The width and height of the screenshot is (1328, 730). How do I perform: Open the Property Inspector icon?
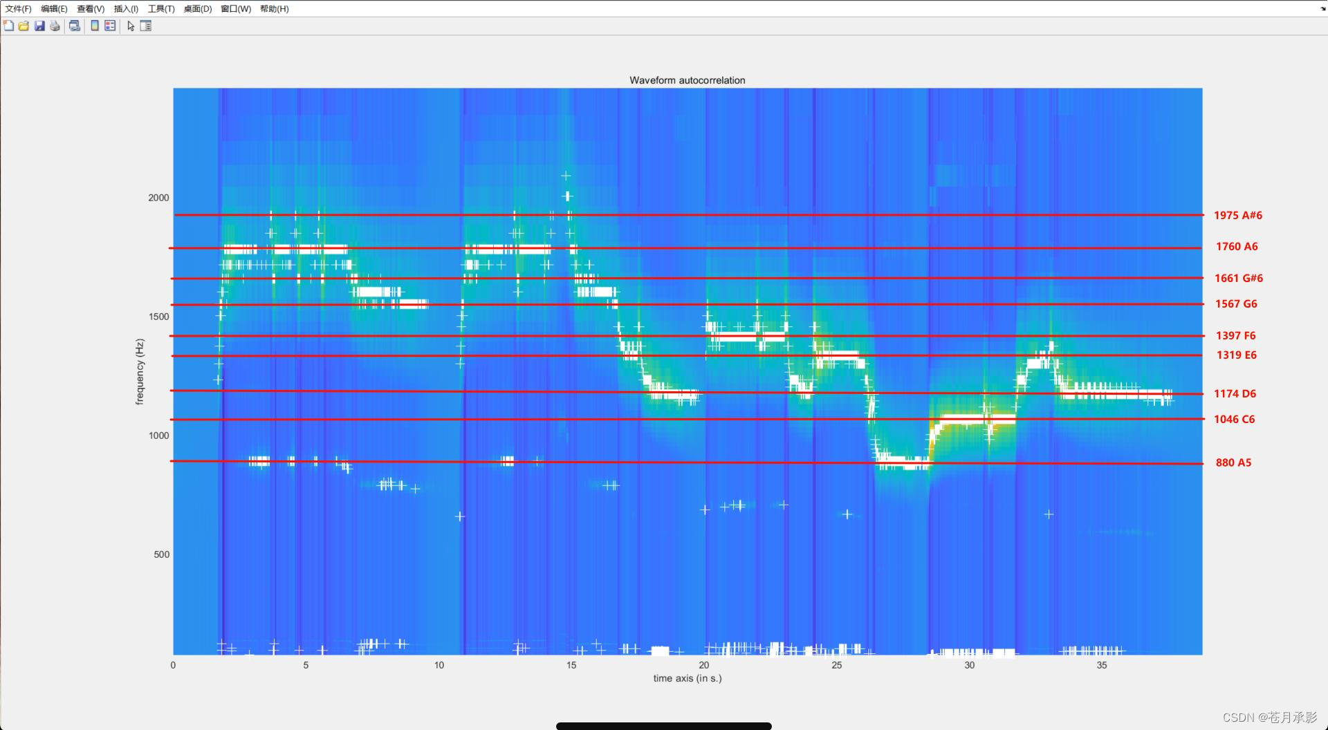point(146,26)
